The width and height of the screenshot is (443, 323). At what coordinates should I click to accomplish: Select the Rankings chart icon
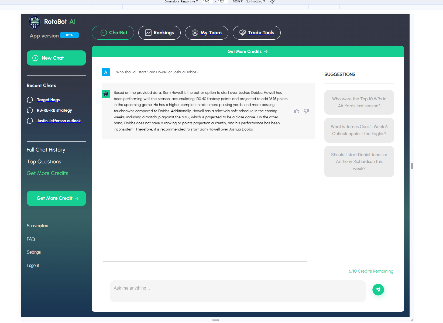(x=148, y=33)
